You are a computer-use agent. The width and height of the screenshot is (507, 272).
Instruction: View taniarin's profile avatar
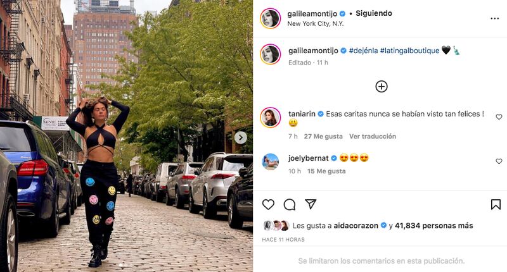click(x=271, y=118)
